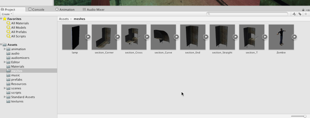This screenshot has width=310, height=118.
Task: Expand the scenes folder arrow
Action: click(x=5, y=88)
